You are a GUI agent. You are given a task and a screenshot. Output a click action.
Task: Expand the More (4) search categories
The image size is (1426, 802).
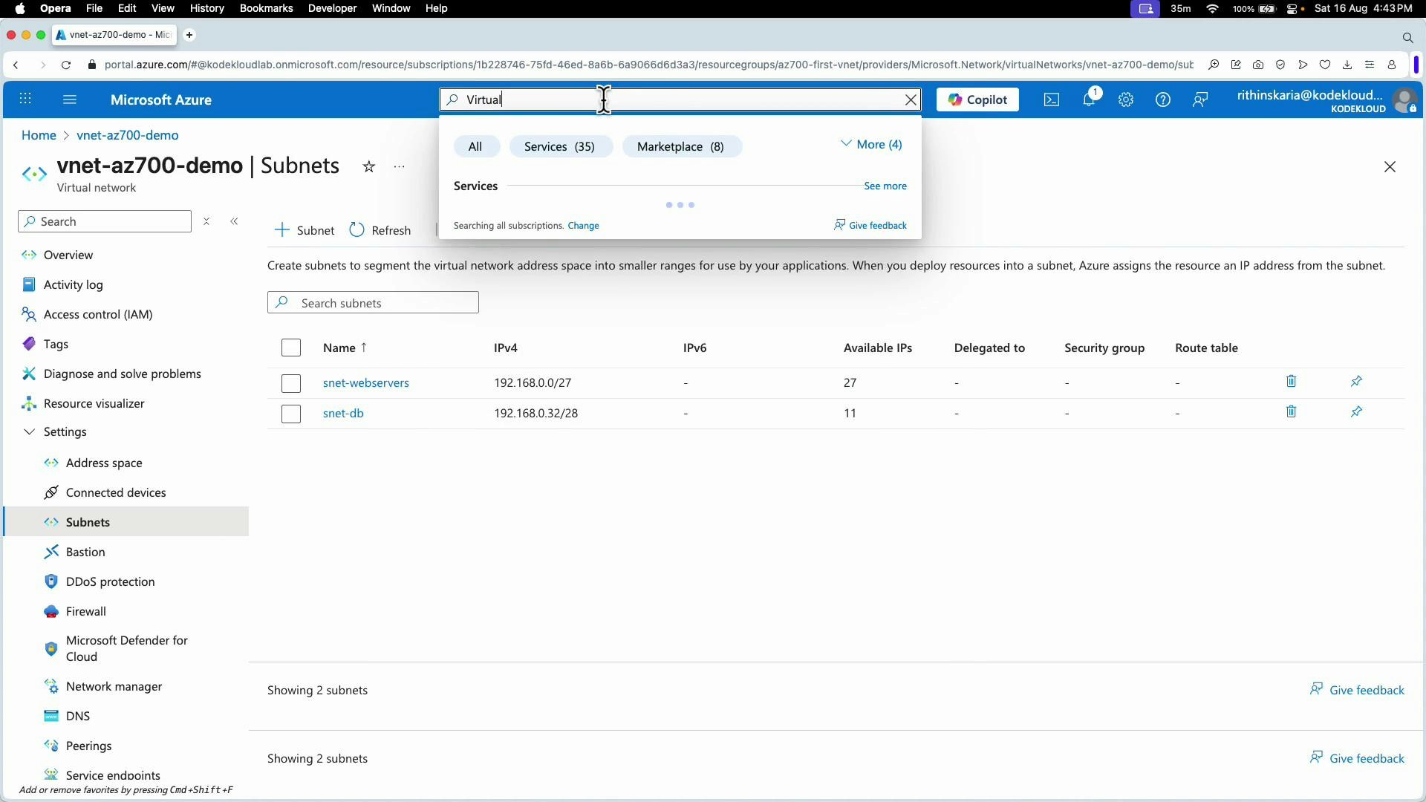(872, 144)
